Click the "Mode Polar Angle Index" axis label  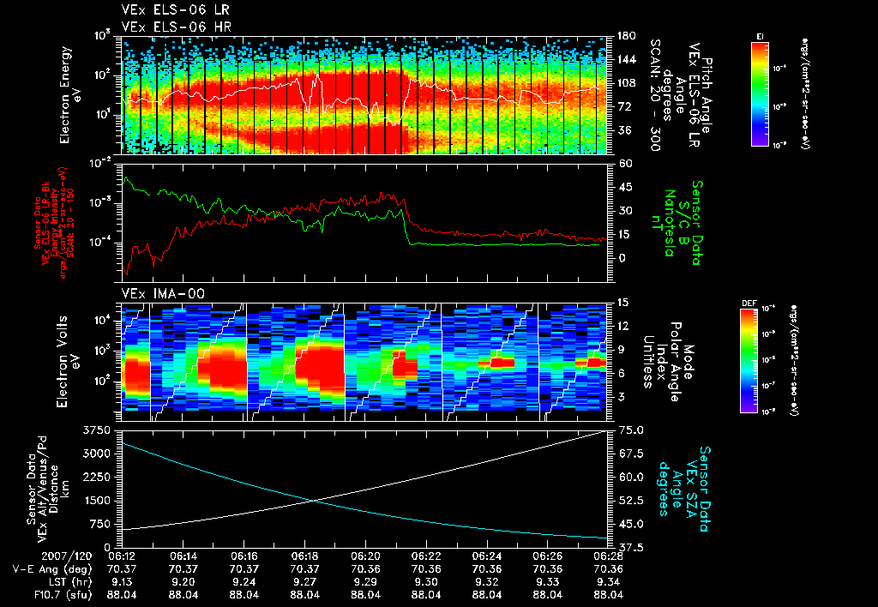pyautogui.click(x=668, y=362)
